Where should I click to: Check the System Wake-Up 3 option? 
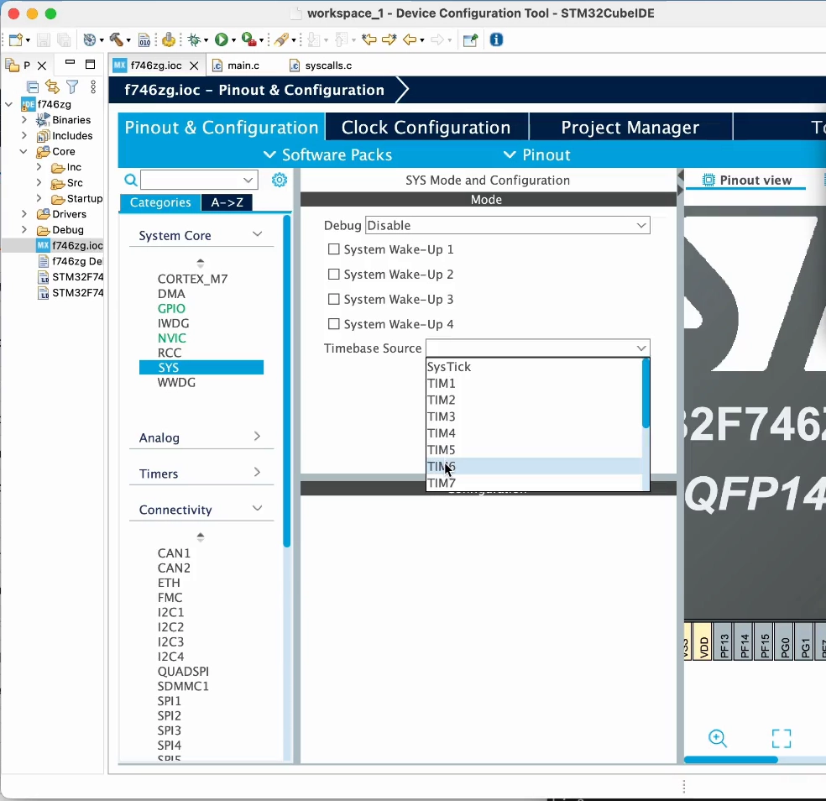[x=333, y=299]
